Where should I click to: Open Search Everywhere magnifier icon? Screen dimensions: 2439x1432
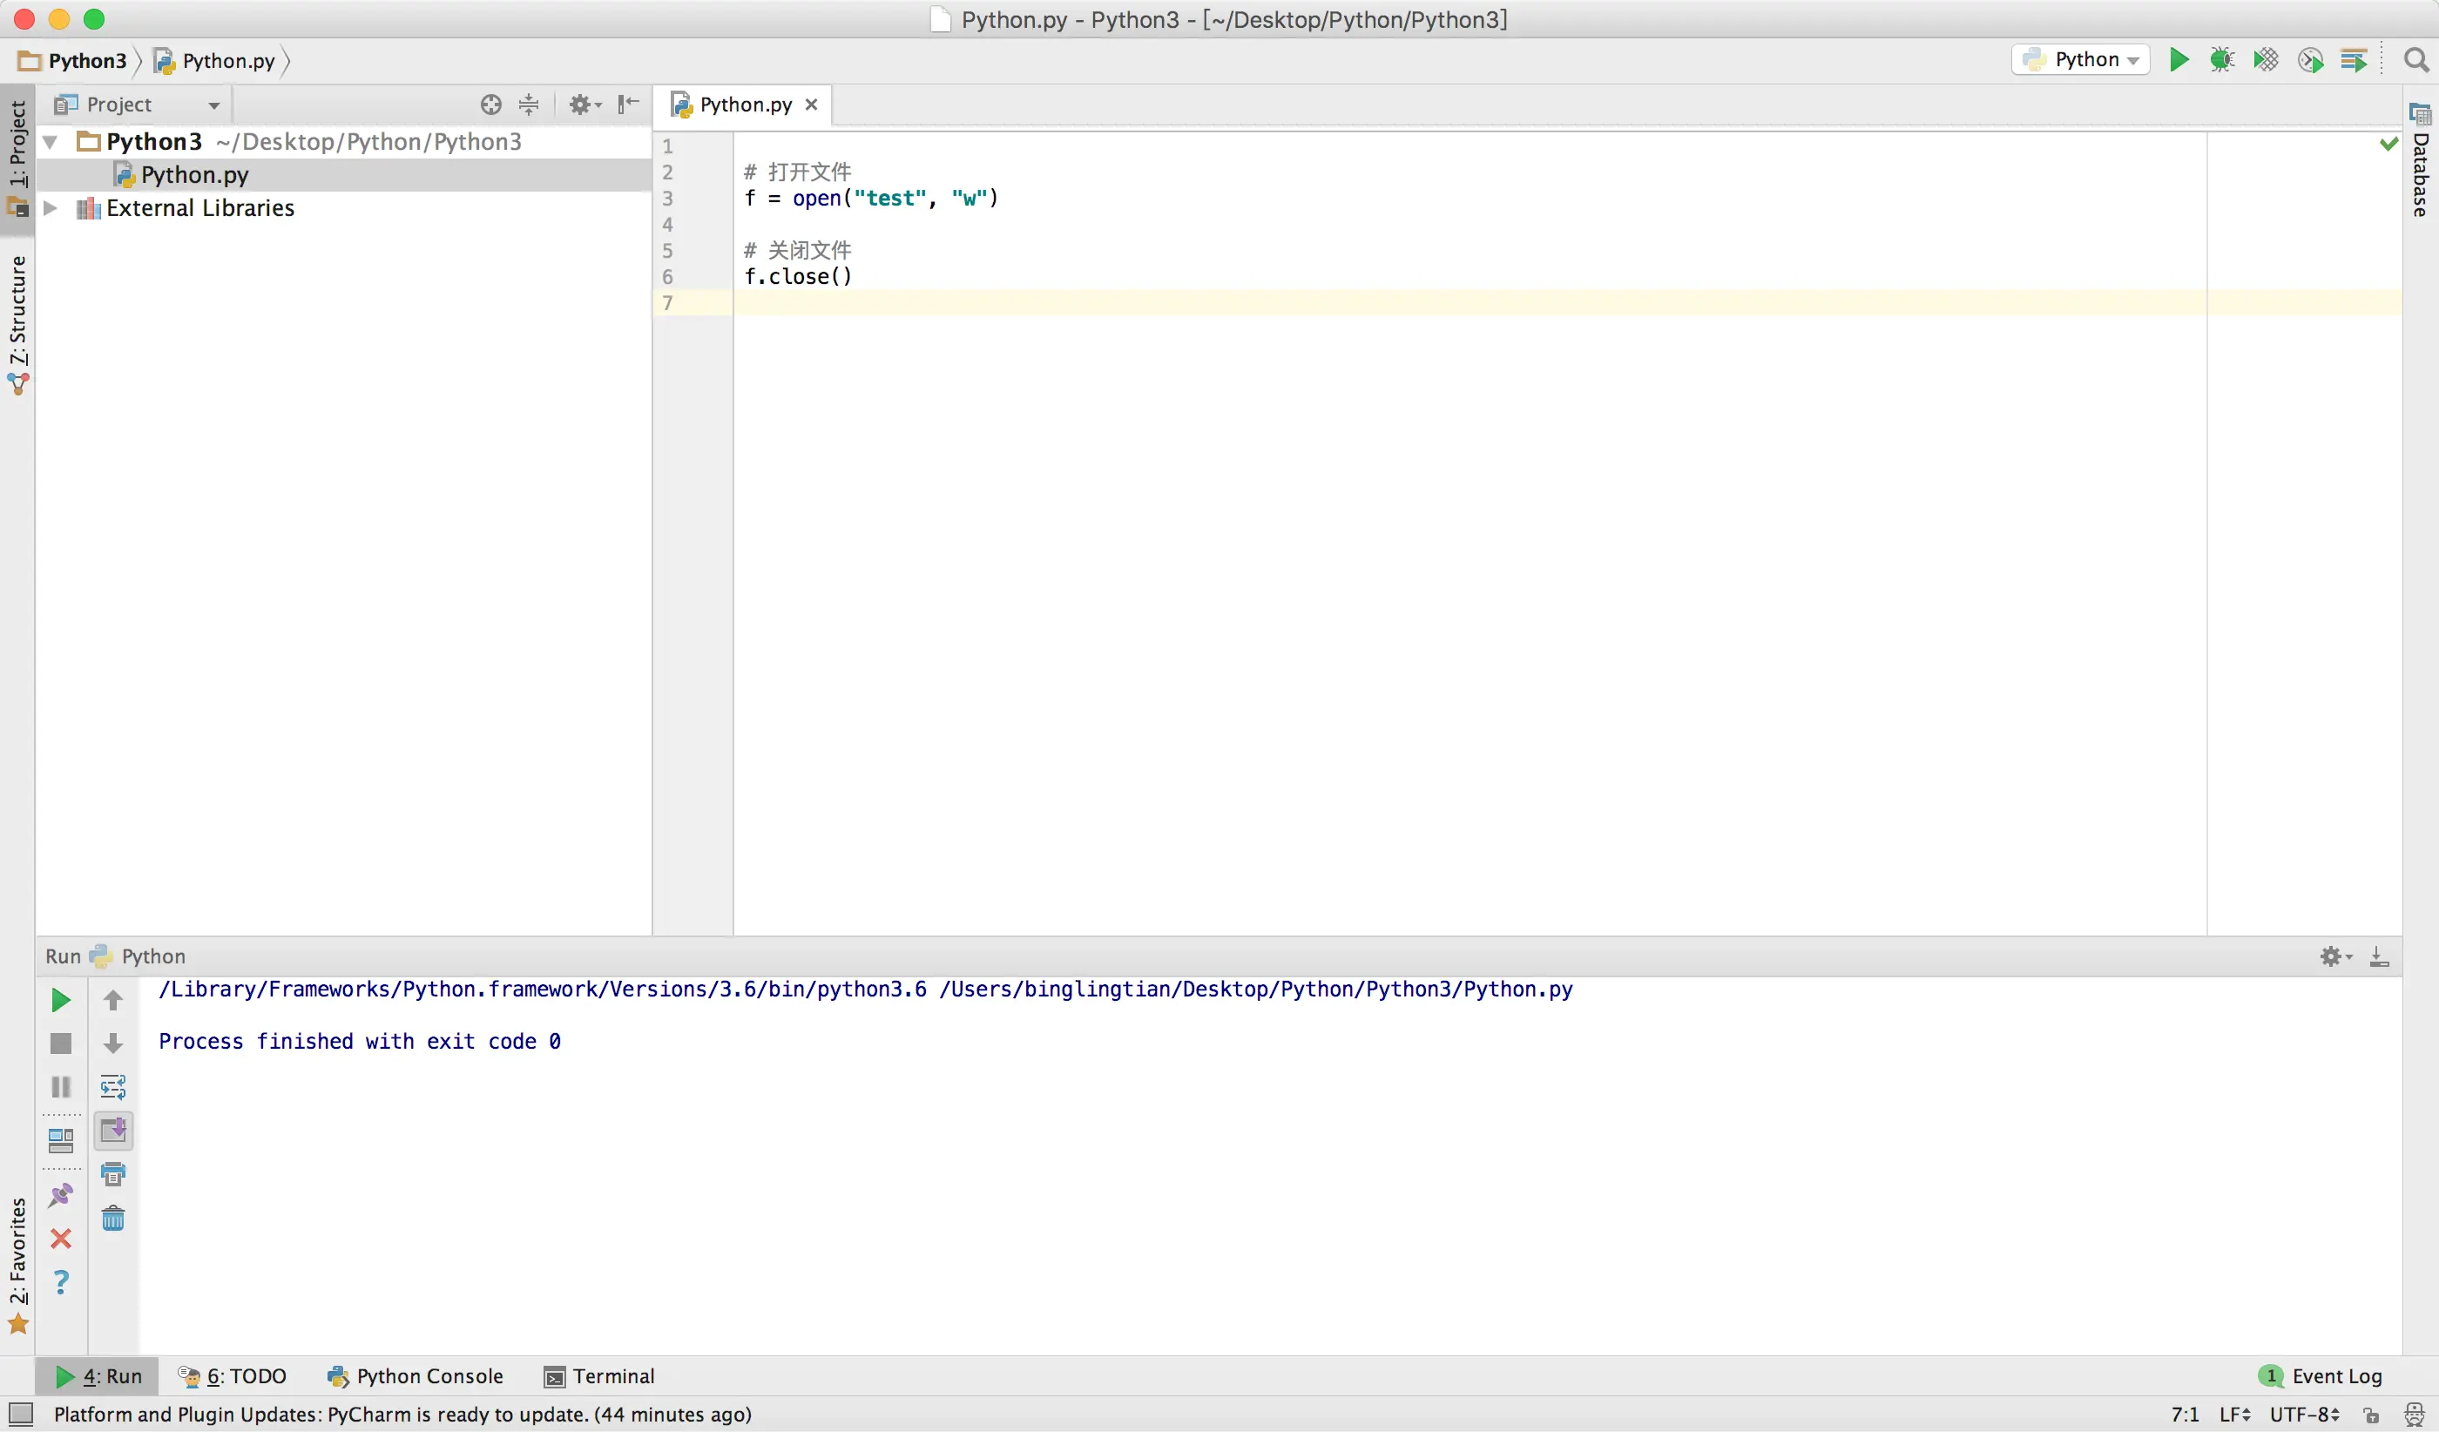pos(2415,60)
